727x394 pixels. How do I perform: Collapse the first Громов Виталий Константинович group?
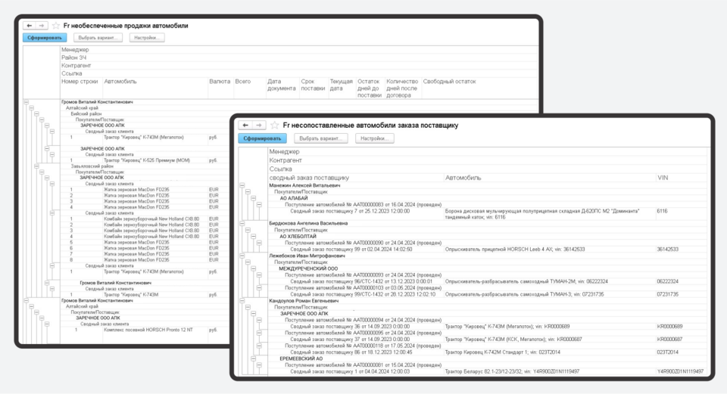27,102
